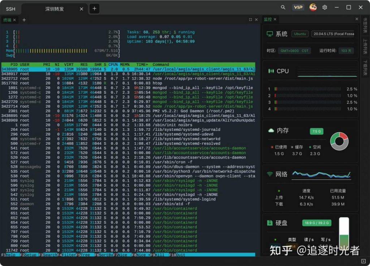Collapse side panel with bottom-right arrow icon

(x=363, y=261)
